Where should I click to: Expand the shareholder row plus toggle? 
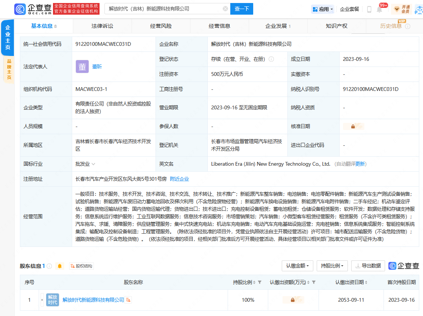coord(42,300)
